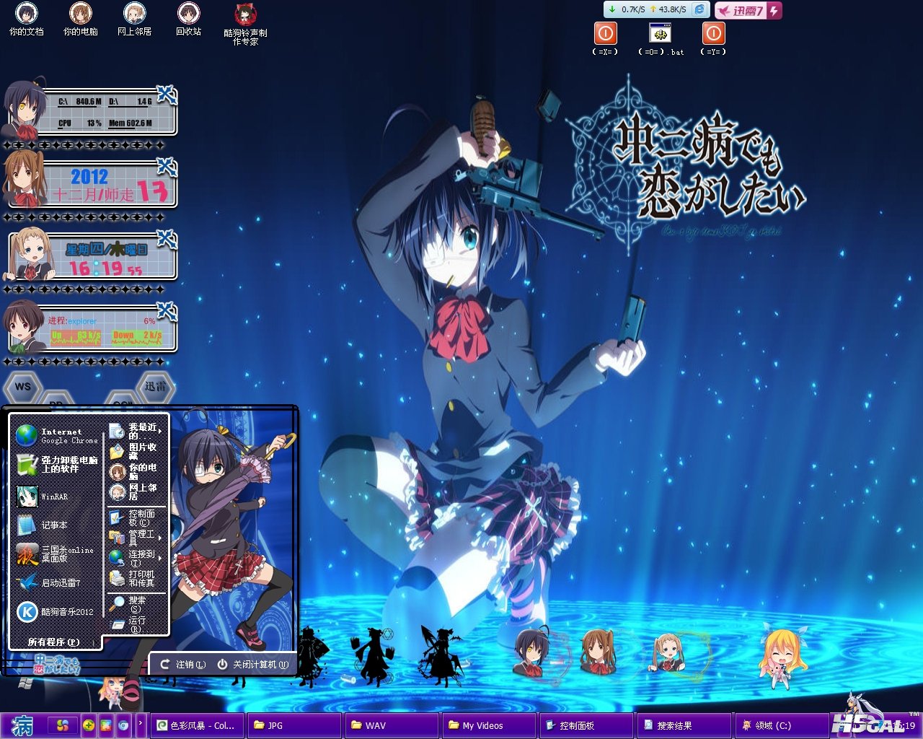Click the four-color pinwheel quick launch icon

coord(63,725)
